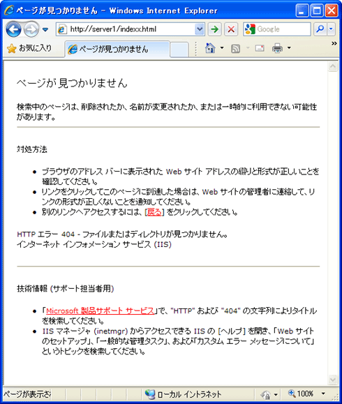
Task: Click the green Go arrow button
Action: [x=215, y=29]
